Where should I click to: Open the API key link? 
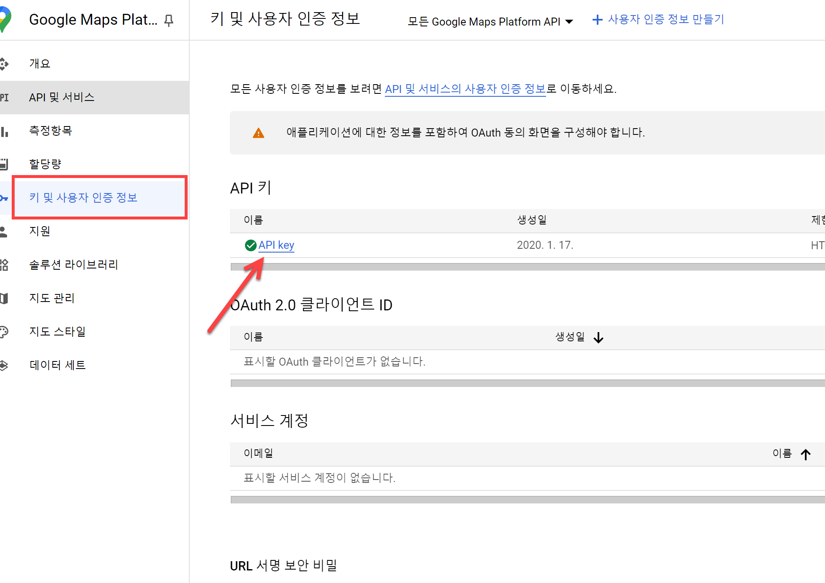pyautogui.click(x=276, y=245)
